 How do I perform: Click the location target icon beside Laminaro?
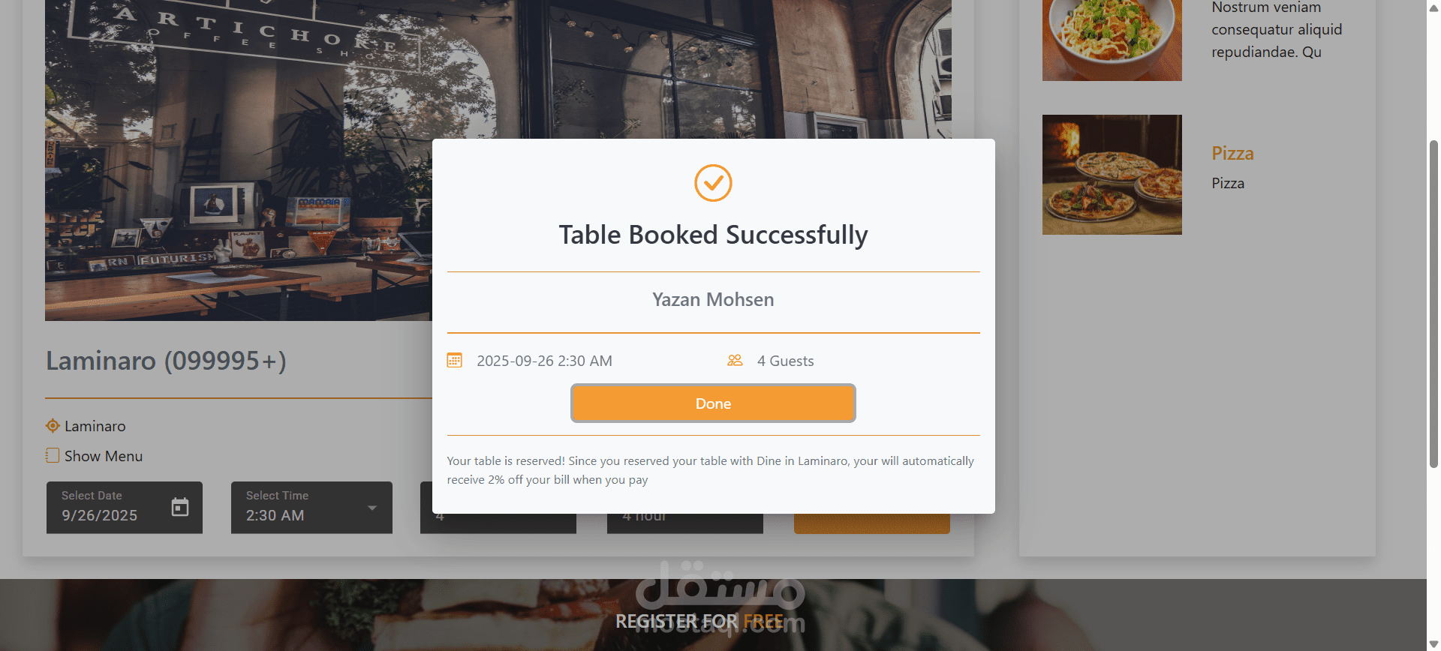(x=53, y=426)
